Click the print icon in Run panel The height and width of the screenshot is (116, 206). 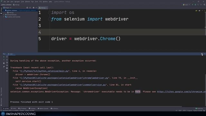(7, 68)
